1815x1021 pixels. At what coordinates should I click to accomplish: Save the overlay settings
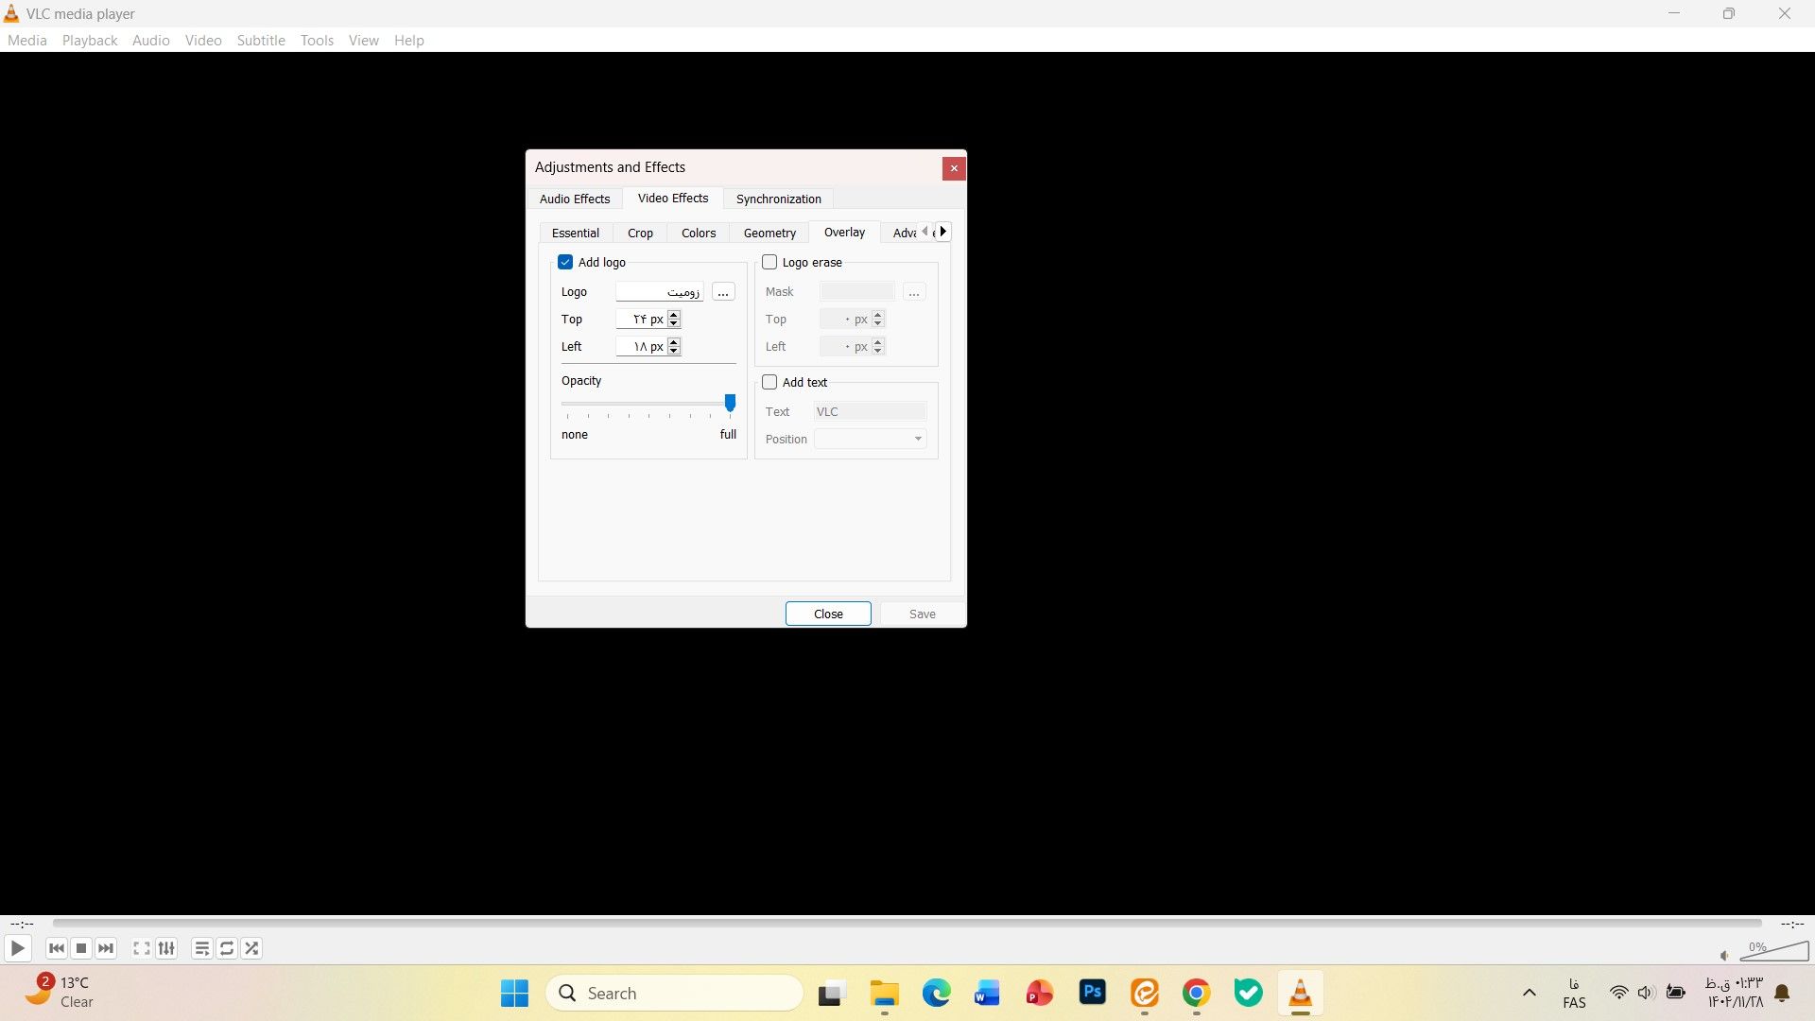[922, 613]
